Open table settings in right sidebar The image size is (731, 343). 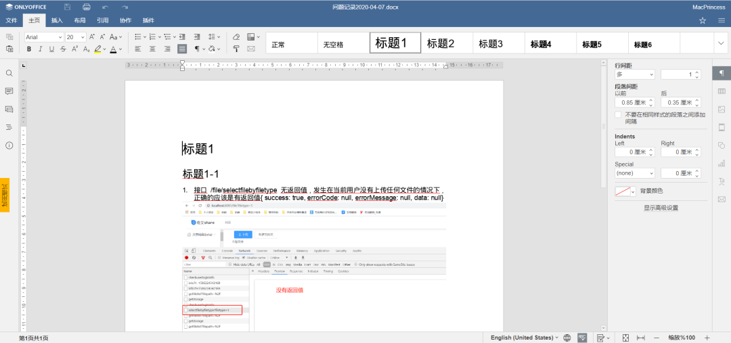722,91
